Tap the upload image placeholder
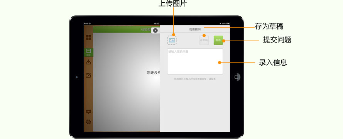 click(x=172, y=40)
